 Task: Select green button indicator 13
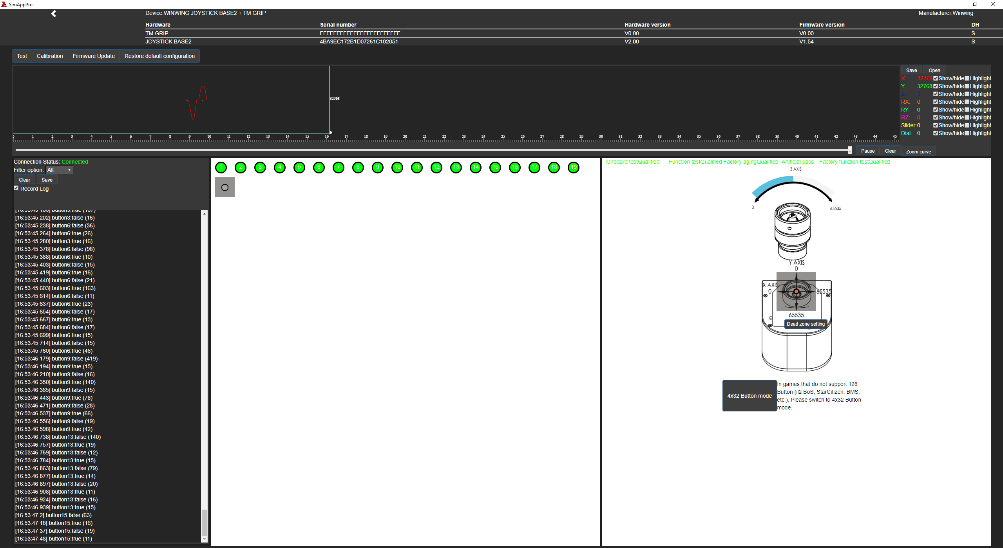point(456,168)
